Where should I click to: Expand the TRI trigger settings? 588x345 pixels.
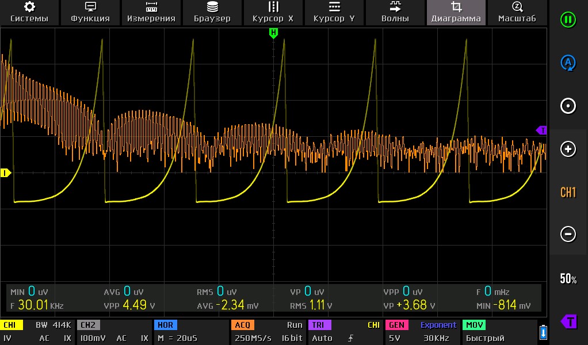345,332
